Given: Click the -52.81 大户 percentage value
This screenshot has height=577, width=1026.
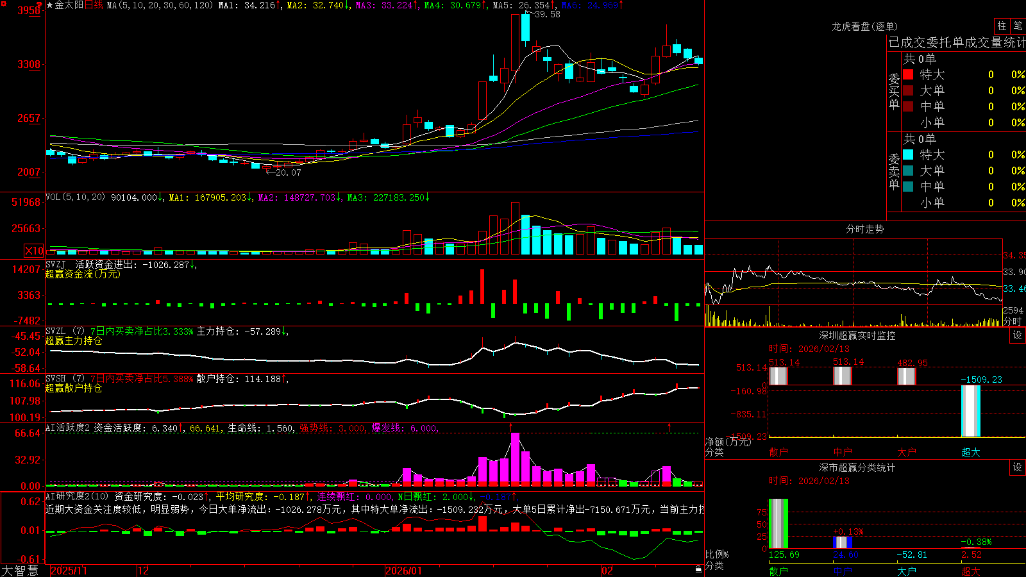Looking at the screenshot, I should click(912, 555).
